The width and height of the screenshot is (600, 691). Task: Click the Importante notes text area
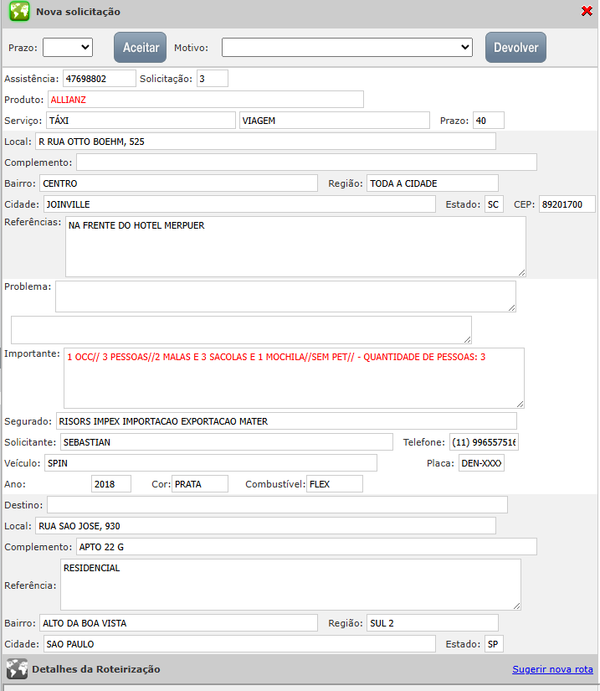(x=294, y=378)
